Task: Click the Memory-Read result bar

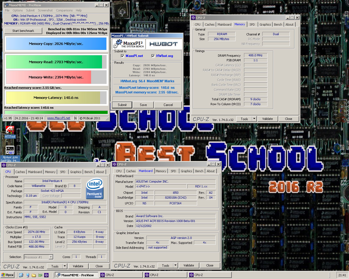Action: tap(56, 62)
